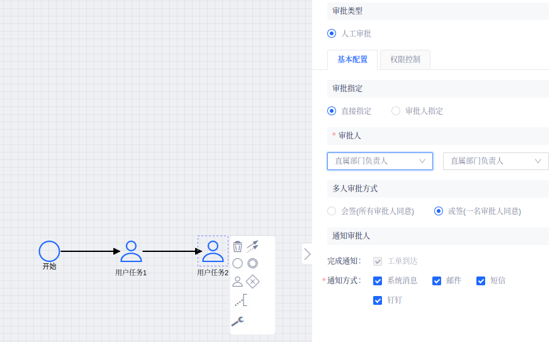Select the 开始 start event node
Screen dimensions: 550x342
tap(49, 251)
